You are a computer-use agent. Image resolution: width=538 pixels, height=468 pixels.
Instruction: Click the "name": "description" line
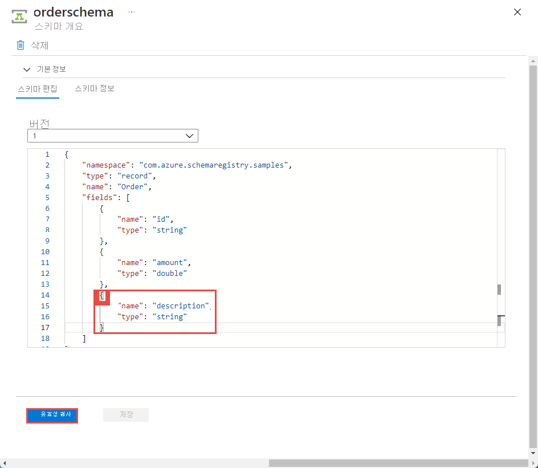coord(164,306)
